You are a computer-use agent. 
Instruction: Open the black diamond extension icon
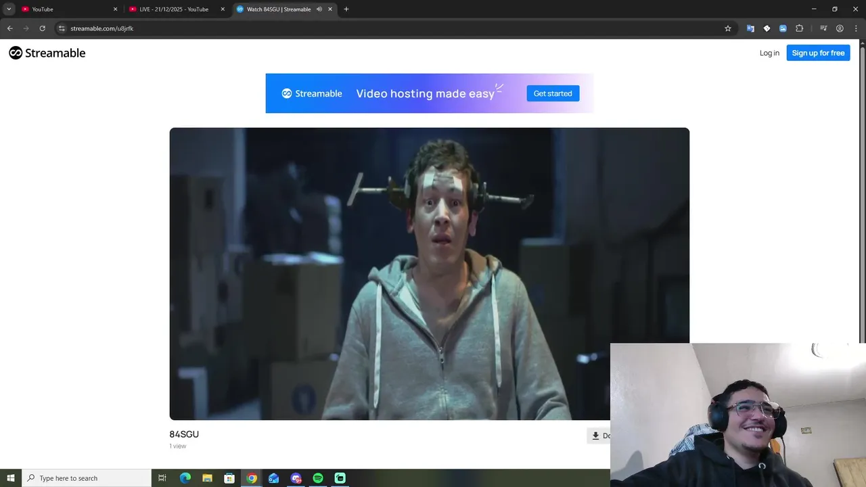click(767, 28)
